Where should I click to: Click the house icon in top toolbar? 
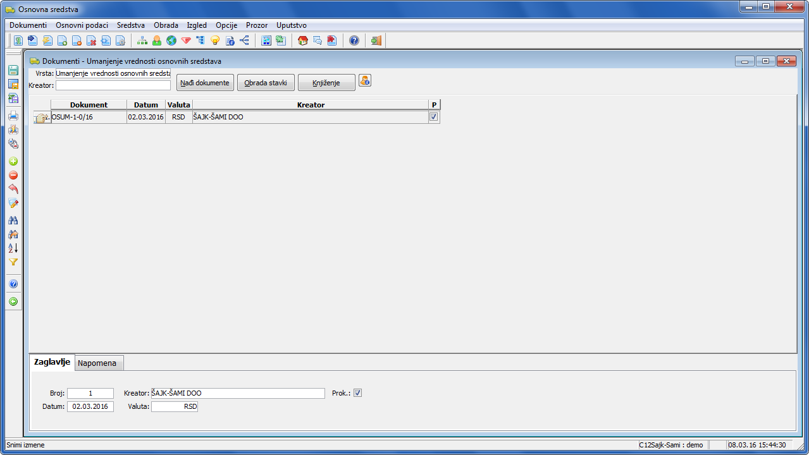(x=303, y=41)
